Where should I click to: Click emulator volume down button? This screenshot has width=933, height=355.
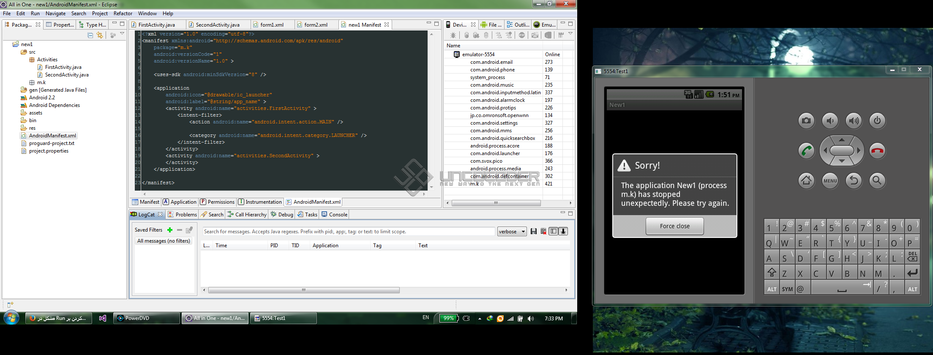coord(830,121)
